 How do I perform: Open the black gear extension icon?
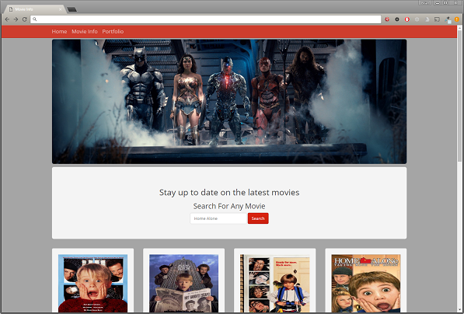[x=397, y=19]
